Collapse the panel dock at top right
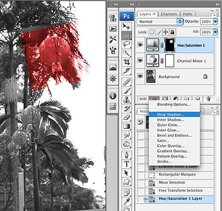The image size is (222, 211). (x=217, y=4)
